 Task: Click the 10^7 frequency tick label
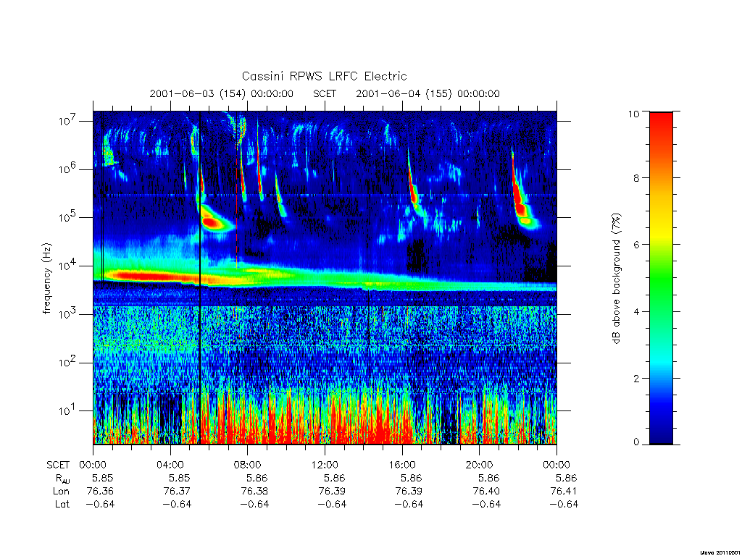pyautogui.click(x=68, y=121)
